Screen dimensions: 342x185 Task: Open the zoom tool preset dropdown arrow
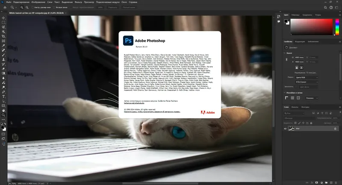tap(16, 8)
